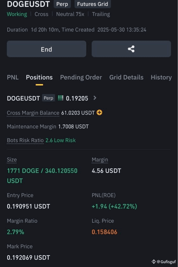Click the top Perp header badge
This screenshot has height=267, width=178.
coord(62,4)
